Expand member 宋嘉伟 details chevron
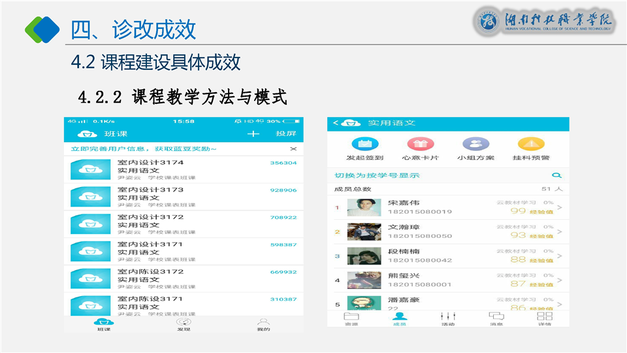 [559, 207]
